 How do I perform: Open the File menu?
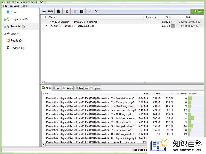click(x=5, y=6)
